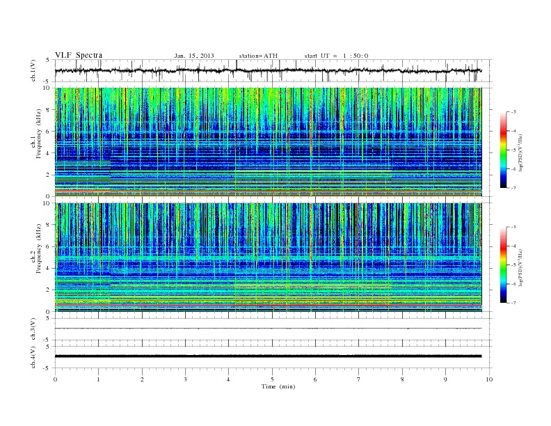This screenshot has width=551, height=426.
Task: Click the "ch.4(V)" axis label
Action: (33, 358)
